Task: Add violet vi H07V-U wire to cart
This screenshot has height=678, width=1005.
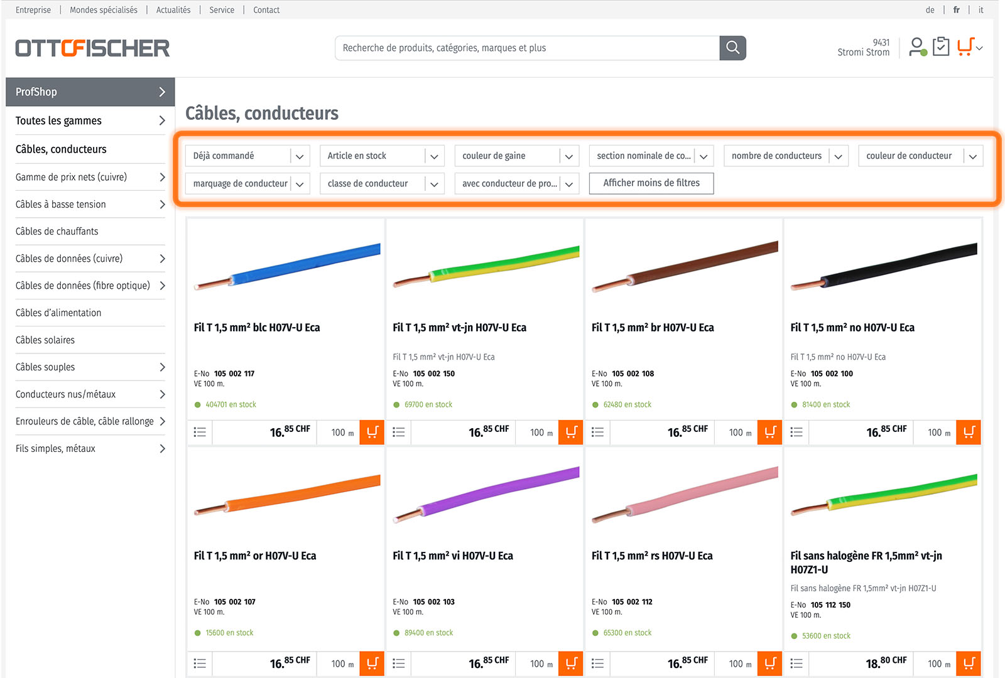Action: coord(571,664)
